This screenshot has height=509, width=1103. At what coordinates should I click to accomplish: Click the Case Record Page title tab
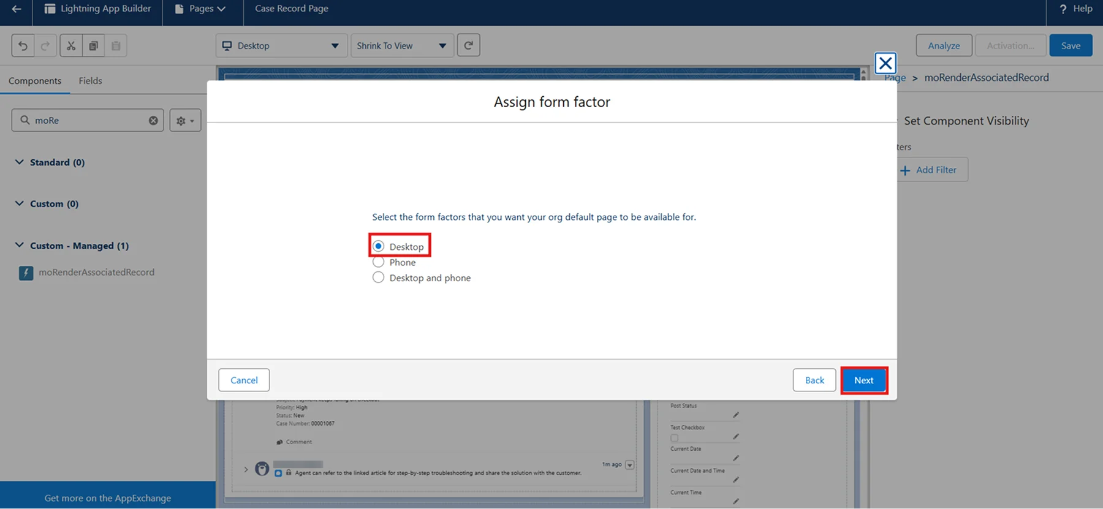pos(292,9)
